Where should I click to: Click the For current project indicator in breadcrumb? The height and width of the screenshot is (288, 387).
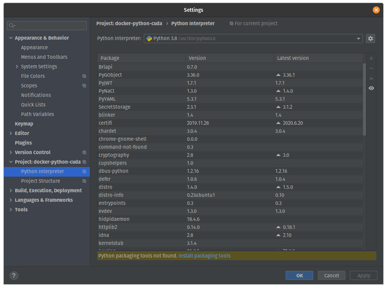[x=254, y=23]
